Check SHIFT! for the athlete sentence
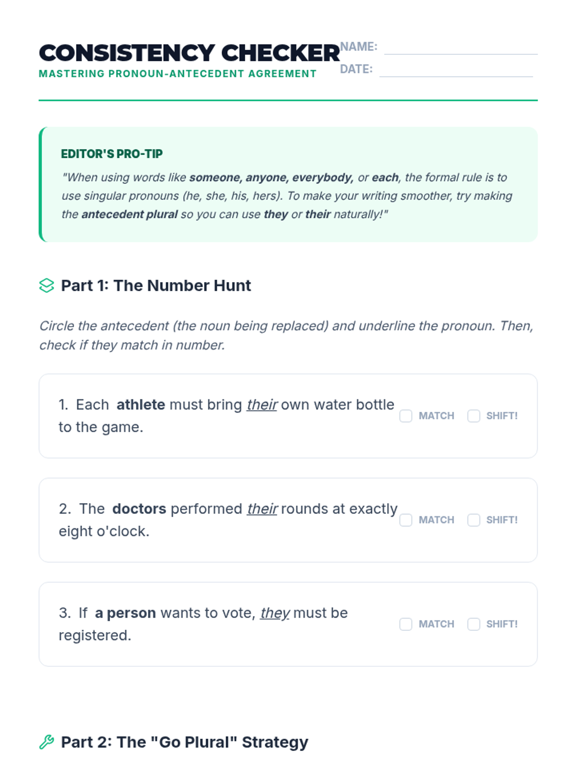This screenshot has height=769, width=576. pos(474,416)
